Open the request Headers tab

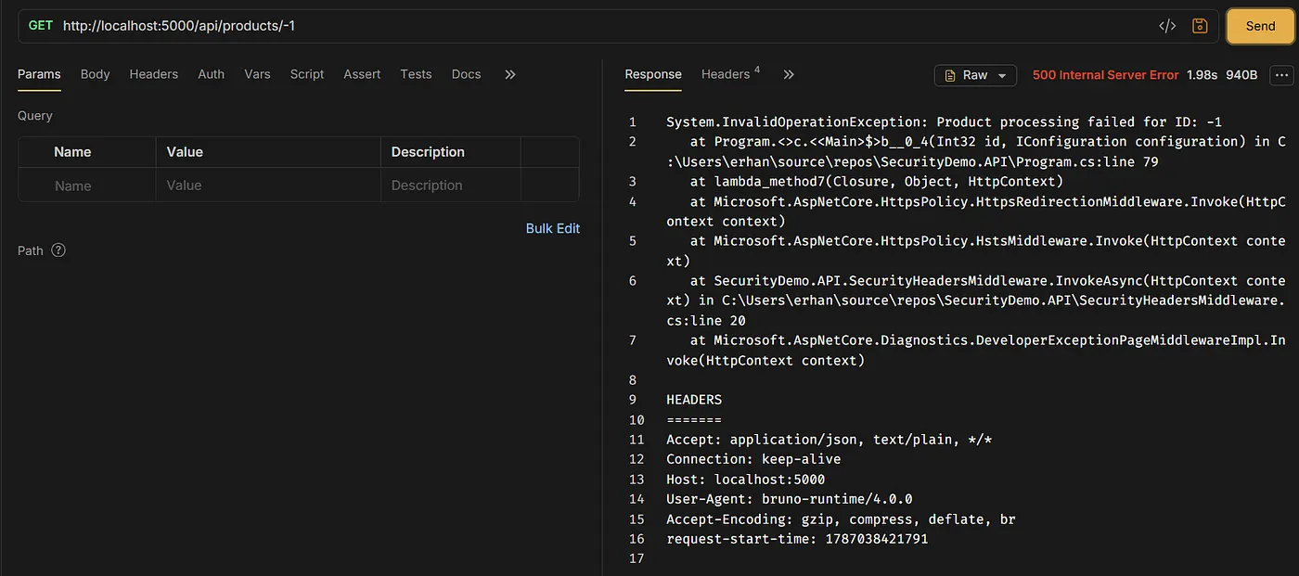pyautogui.click(x=153, y=74)
